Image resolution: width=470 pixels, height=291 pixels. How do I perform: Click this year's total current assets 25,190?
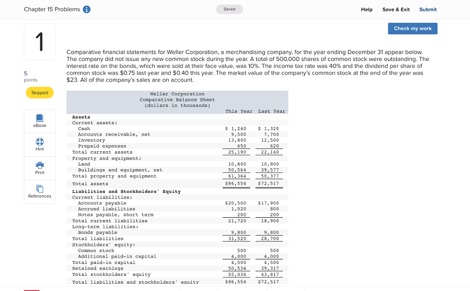click(237, 152)
